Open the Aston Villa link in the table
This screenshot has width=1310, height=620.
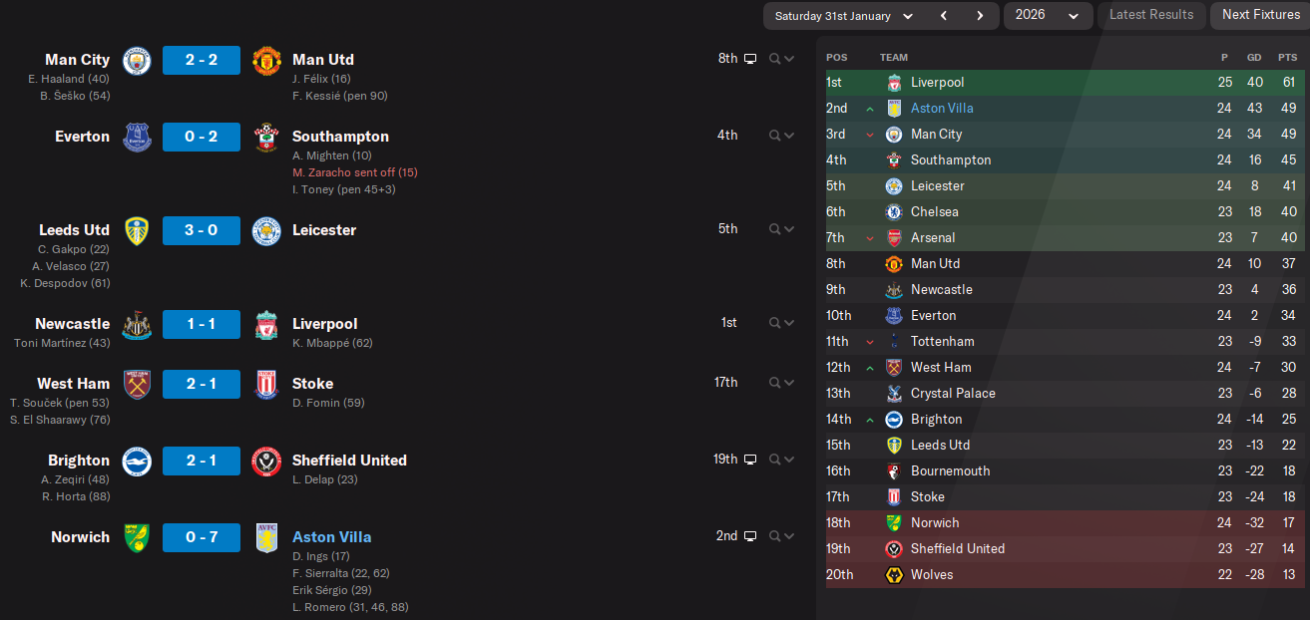(x=942, y=109)
